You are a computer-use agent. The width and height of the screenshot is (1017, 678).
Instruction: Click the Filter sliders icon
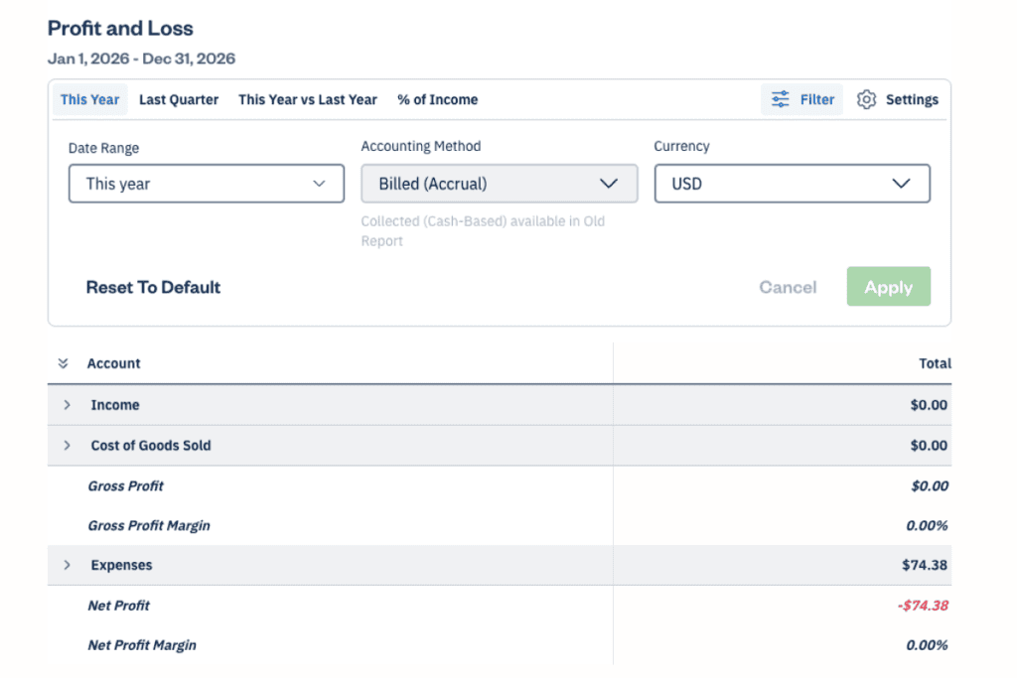780,99
